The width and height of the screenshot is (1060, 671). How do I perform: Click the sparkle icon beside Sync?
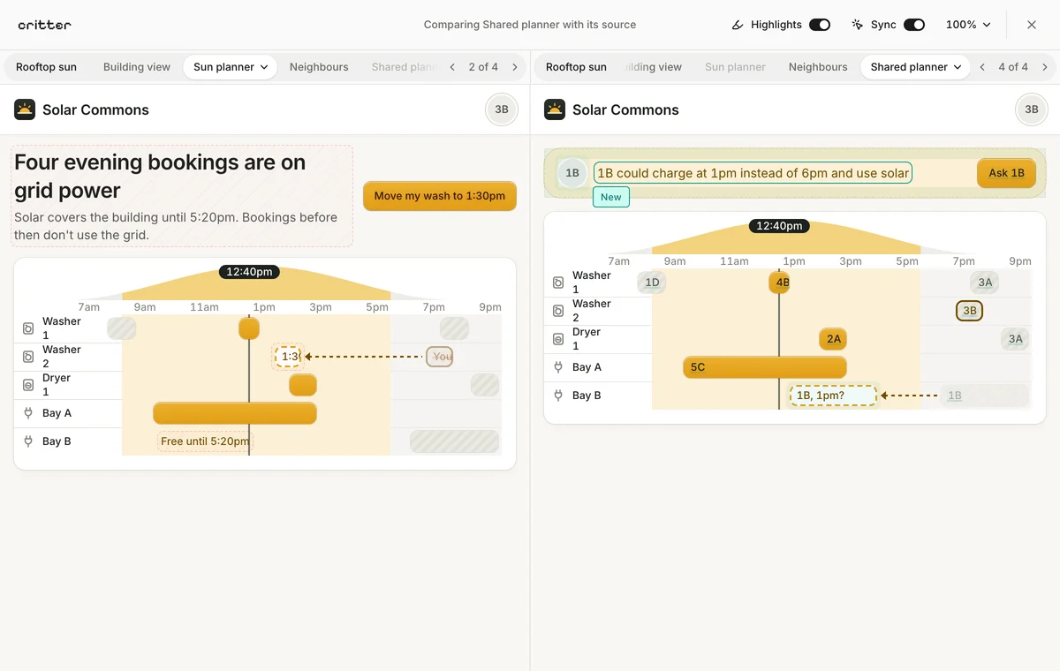click(x=857, y=25)
